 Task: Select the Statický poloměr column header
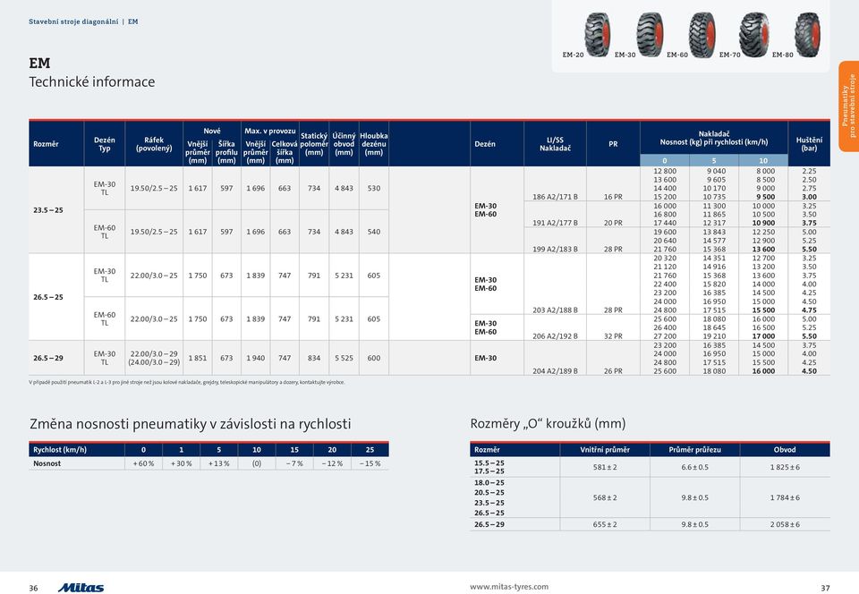pyautogui.click(x=314, y=144)
